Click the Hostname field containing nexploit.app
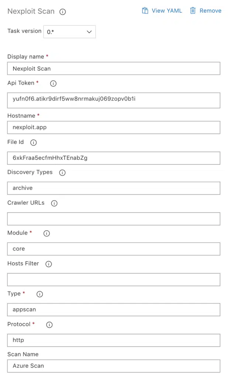This screenshot has width=228, height=377. pos(114,127)
